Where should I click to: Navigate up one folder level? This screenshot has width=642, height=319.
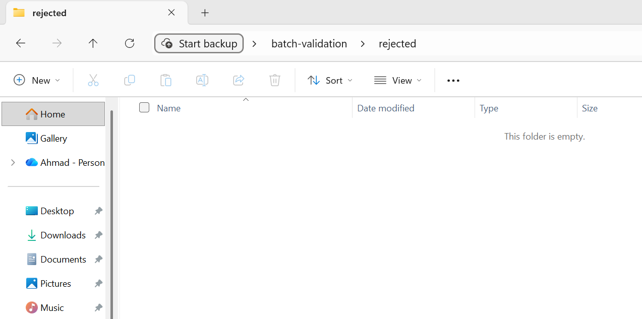point(93,43)
